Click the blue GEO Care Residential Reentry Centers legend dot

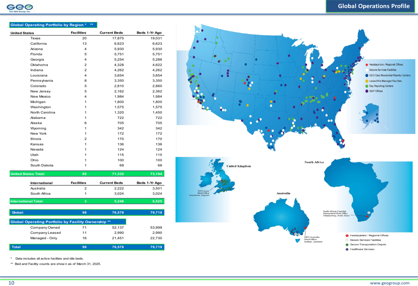pyautogui.click(x=367, y=76)
